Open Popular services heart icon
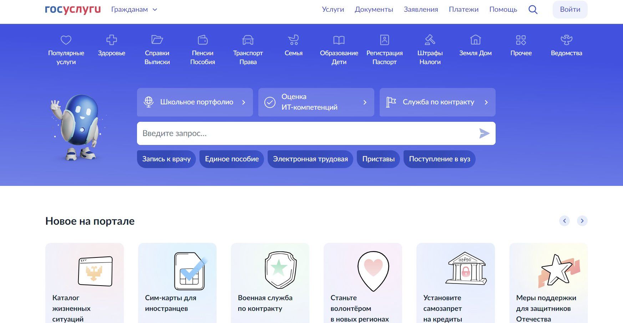 [66, 40]
